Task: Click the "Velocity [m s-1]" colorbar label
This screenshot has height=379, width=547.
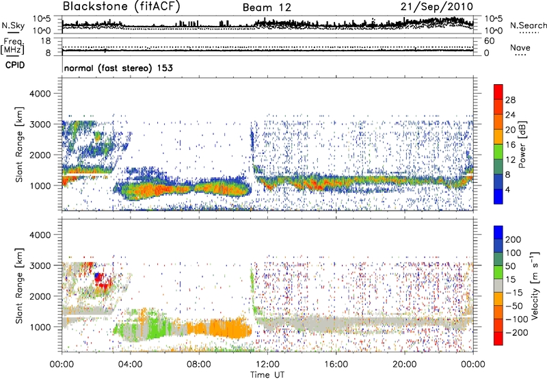Action: pos(535,285)
